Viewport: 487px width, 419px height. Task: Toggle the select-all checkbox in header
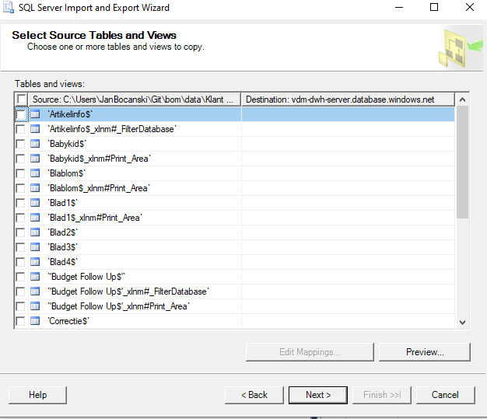pyautogui.click(x=22, y=100)
